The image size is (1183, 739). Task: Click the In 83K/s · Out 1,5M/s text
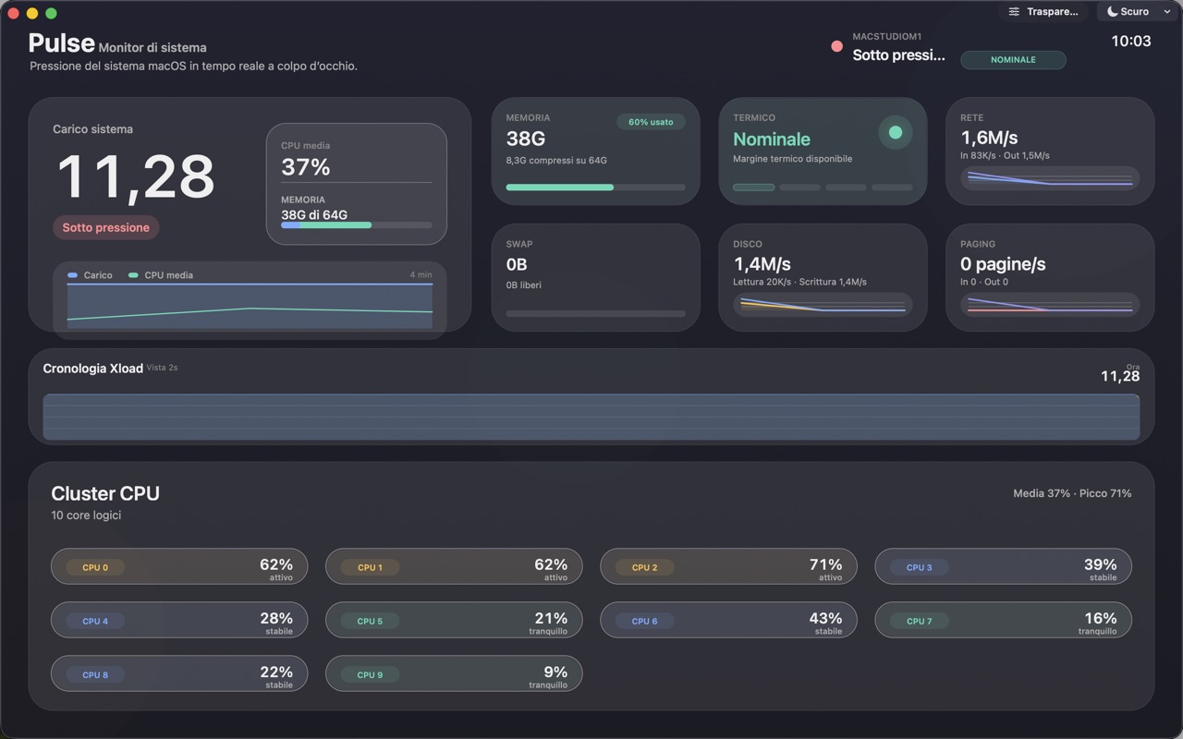pos(1005,155)
